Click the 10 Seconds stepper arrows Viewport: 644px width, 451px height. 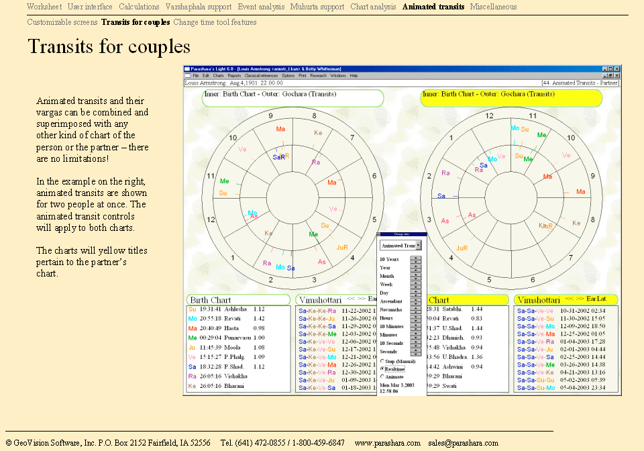[416, 344]
